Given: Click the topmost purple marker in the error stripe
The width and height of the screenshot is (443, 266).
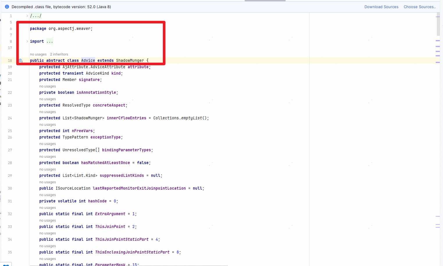Looking at the screenshot, I should (438, 17).
